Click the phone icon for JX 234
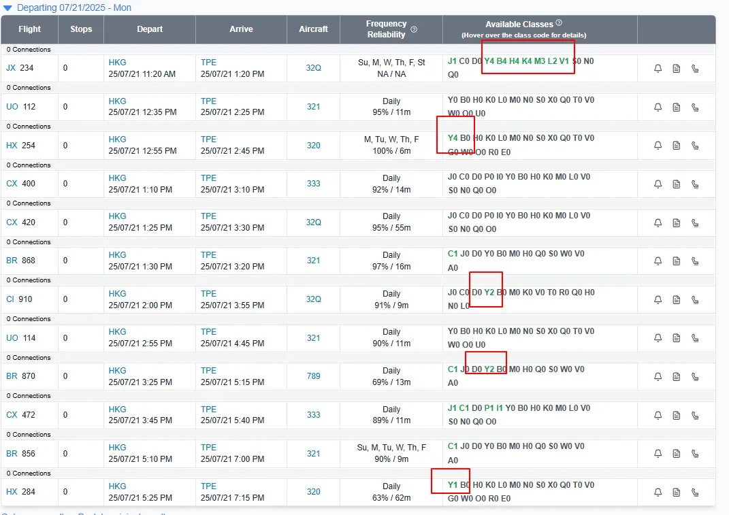The width and height of the screenshot is (729, 515). pyautogui.click(x=695, y=68)
